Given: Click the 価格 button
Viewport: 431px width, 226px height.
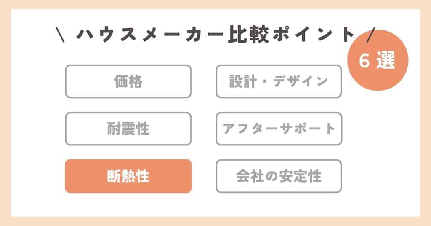Looking at the screenshot, I should click(128, 81).
